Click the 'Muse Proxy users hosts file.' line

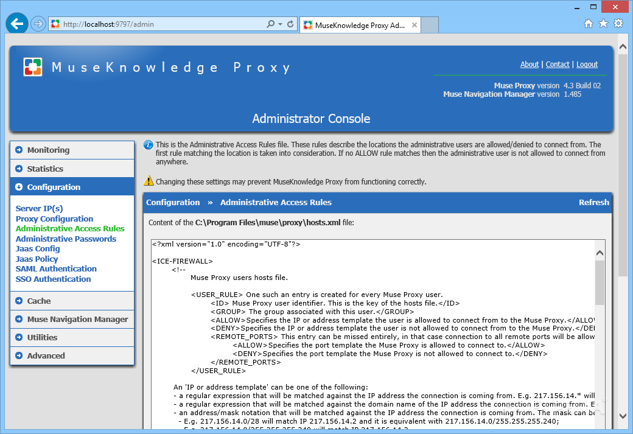pos(239,278)
